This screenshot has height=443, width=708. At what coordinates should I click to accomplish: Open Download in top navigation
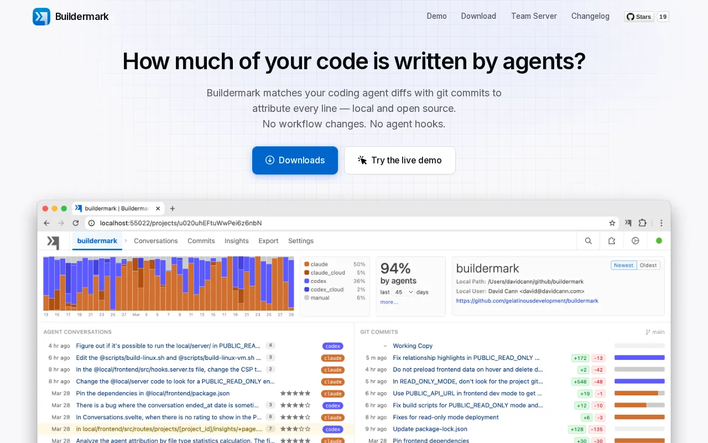(478, 16)
